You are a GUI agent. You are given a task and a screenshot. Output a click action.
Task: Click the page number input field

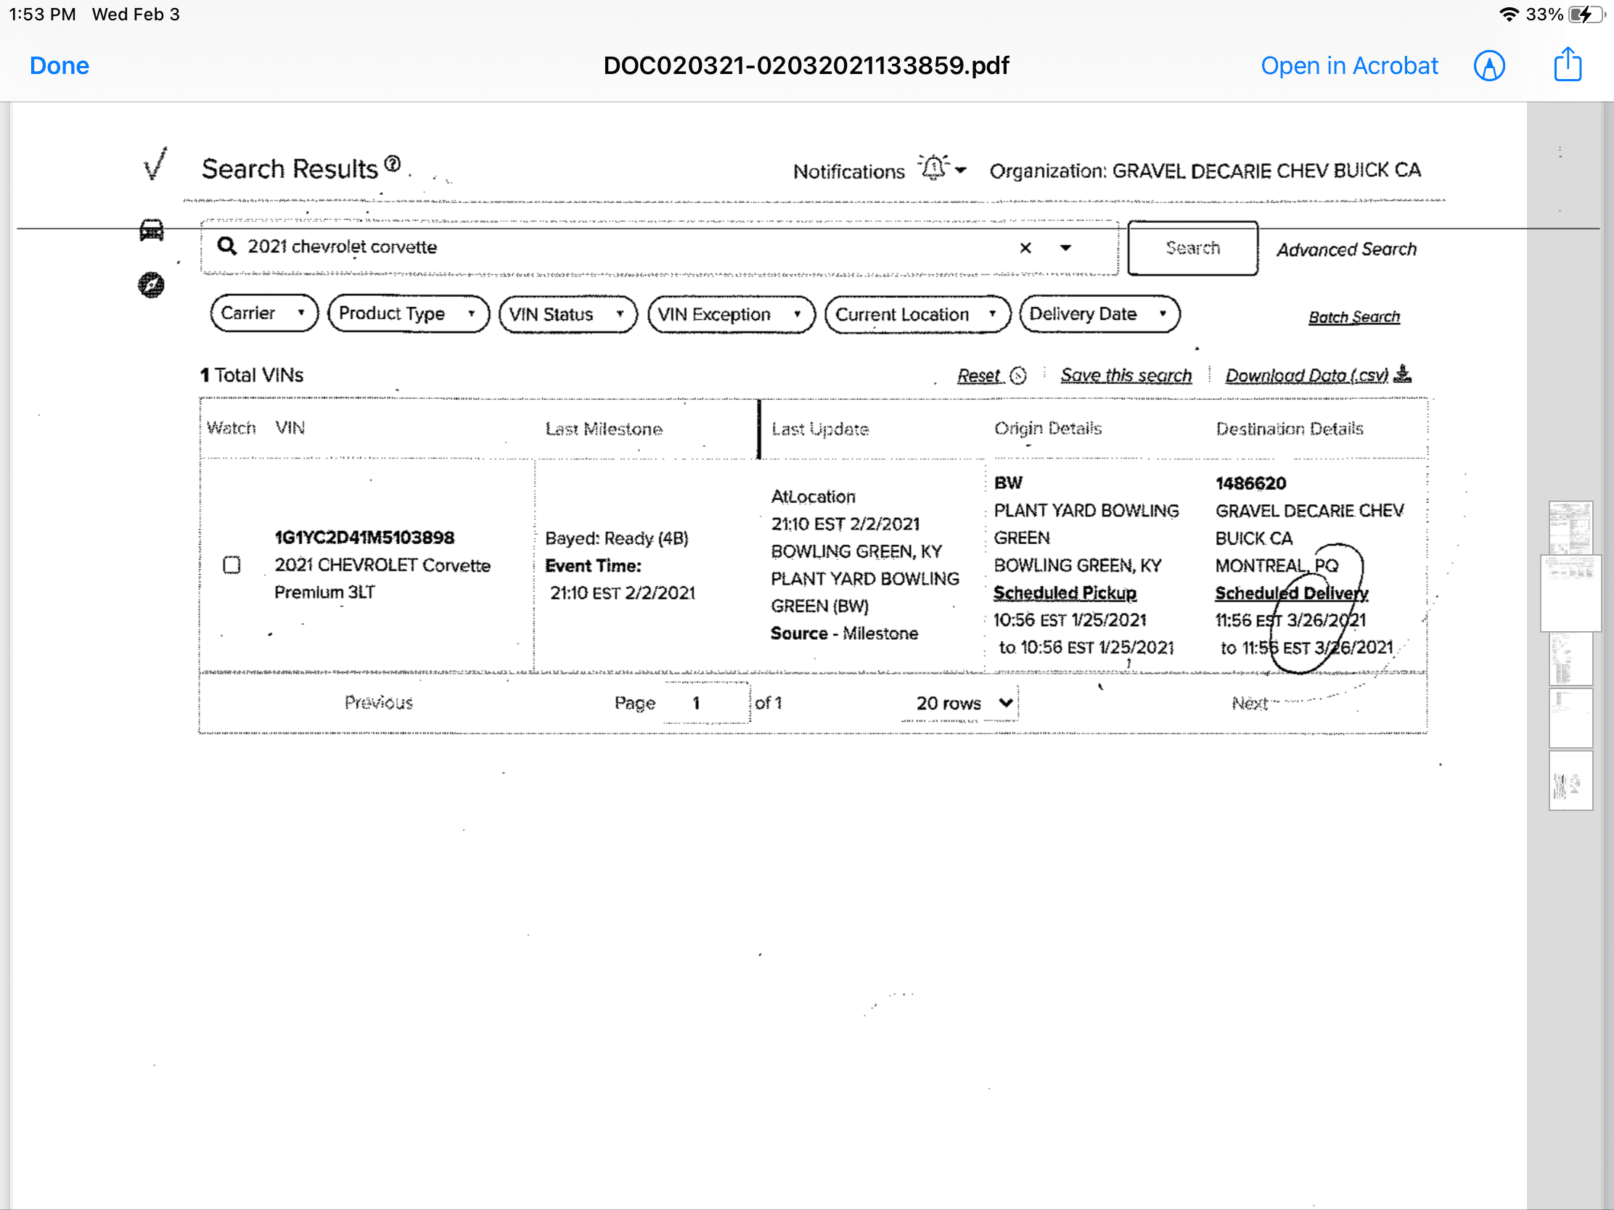(x=705, y=703)
